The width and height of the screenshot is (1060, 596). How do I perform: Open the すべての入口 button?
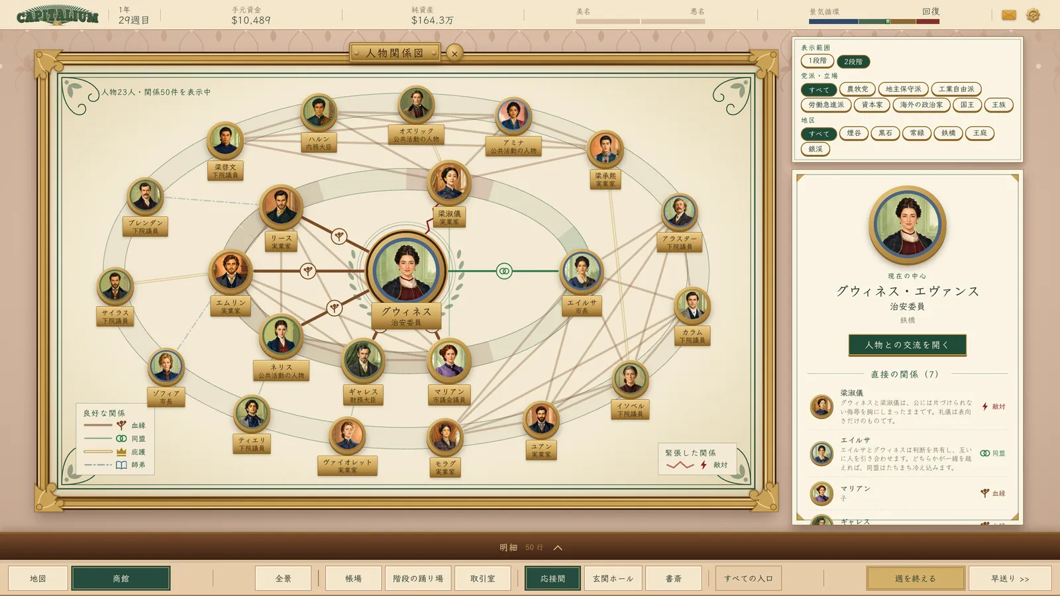coord(748,579)
